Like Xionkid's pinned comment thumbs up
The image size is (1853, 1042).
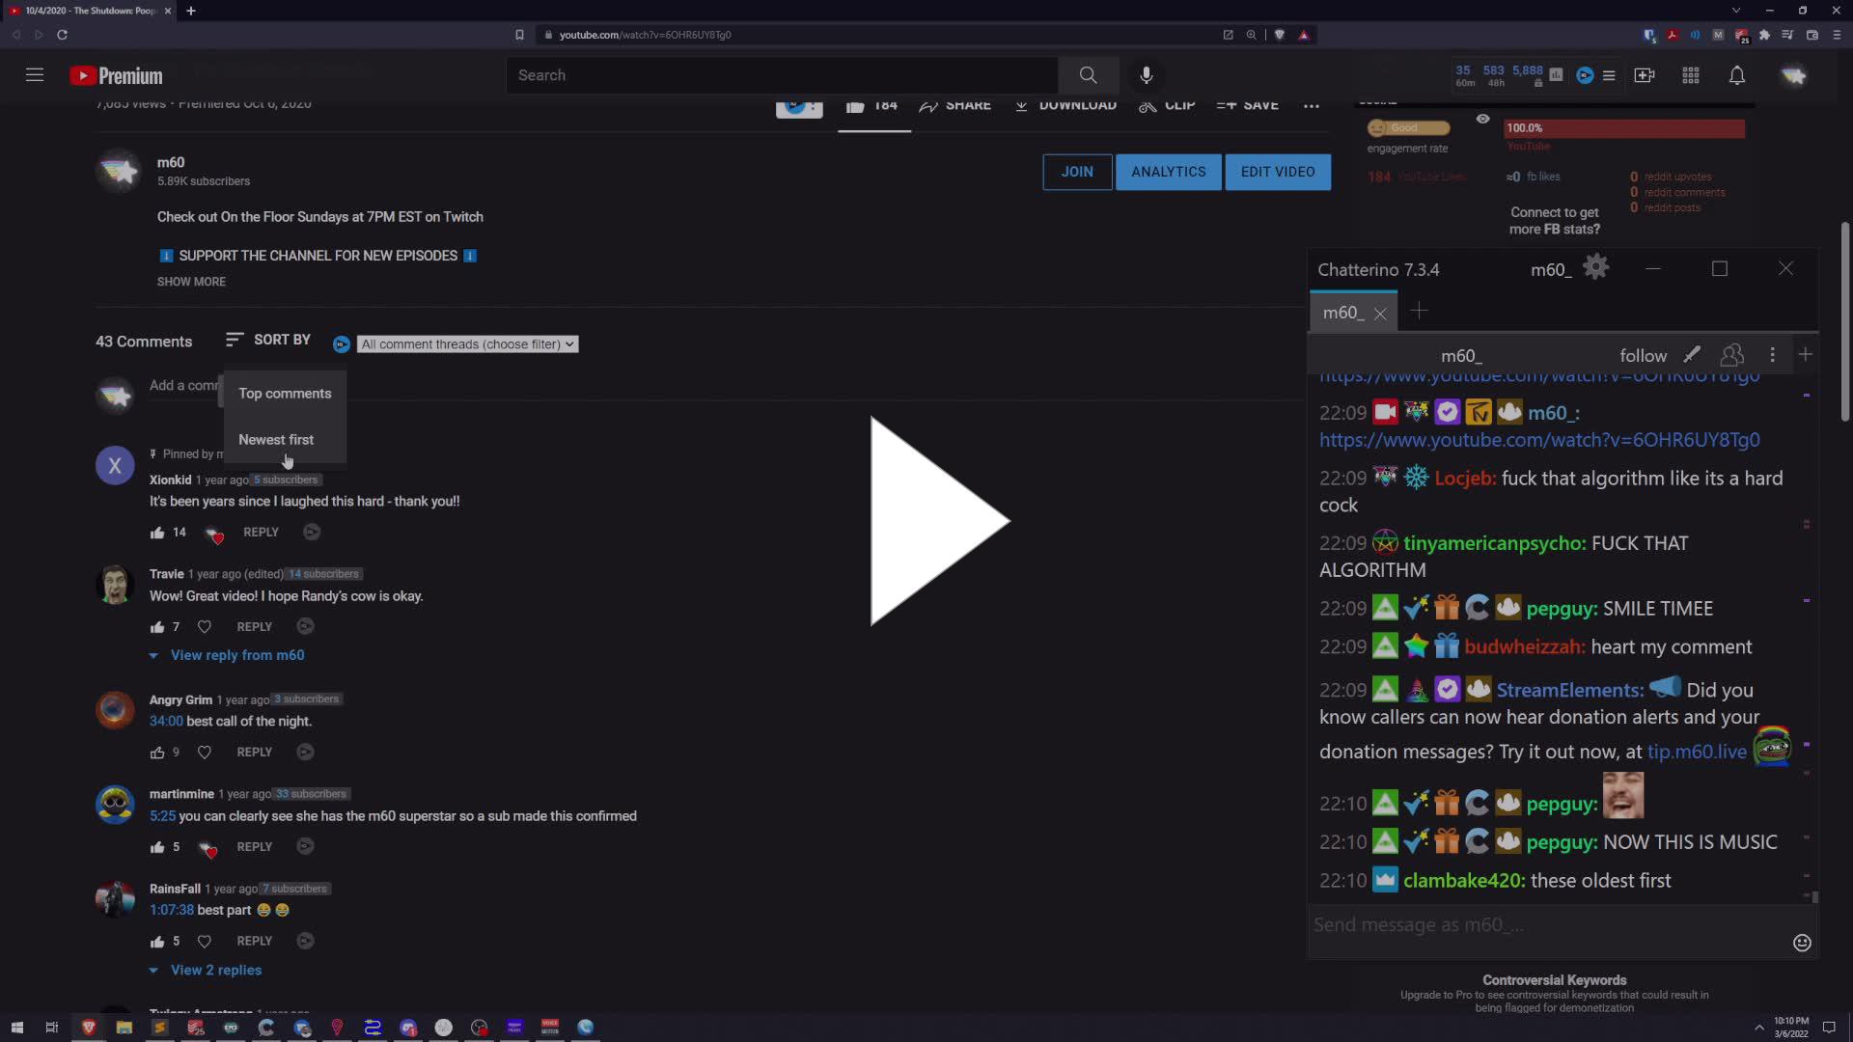tap(156, 532)
